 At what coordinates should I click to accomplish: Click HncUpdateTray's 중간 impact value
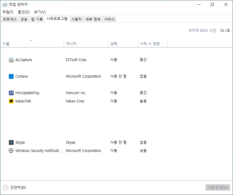143,93
